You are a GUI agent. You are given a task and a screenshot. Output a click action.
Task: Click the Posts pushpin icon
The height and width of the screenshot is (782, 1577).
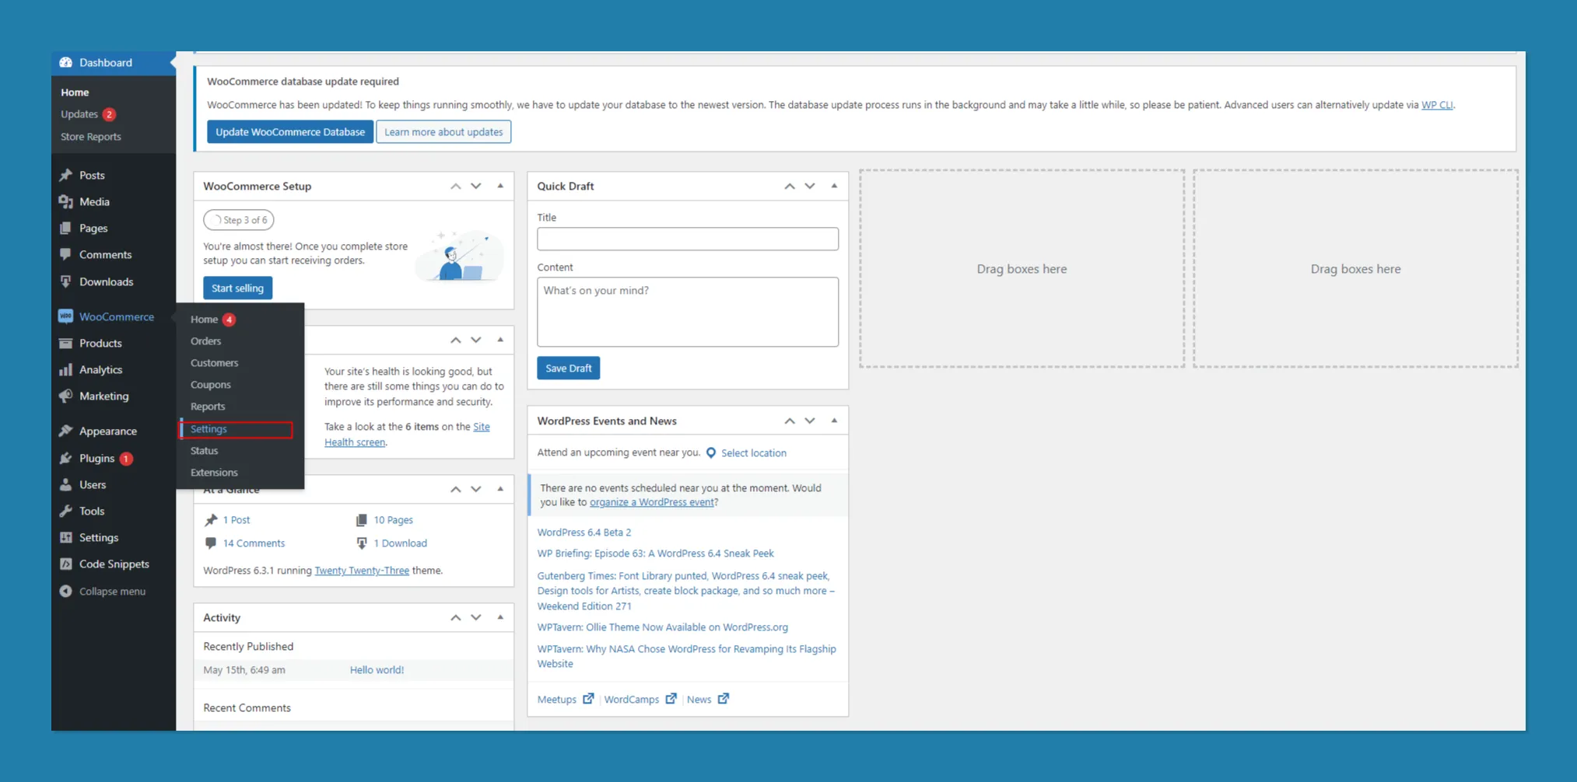[x=66, y=175]
